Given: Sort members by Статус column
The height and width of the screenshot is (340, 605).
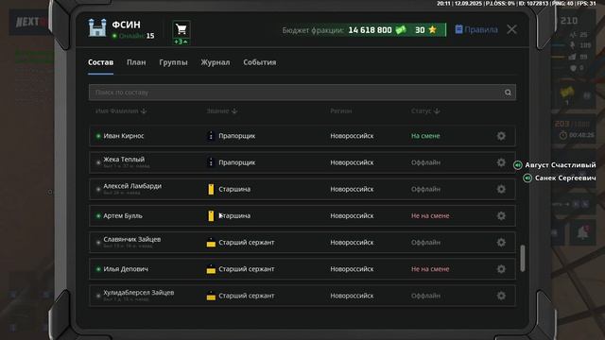Looking at the screenshot, I should (425, 111).
